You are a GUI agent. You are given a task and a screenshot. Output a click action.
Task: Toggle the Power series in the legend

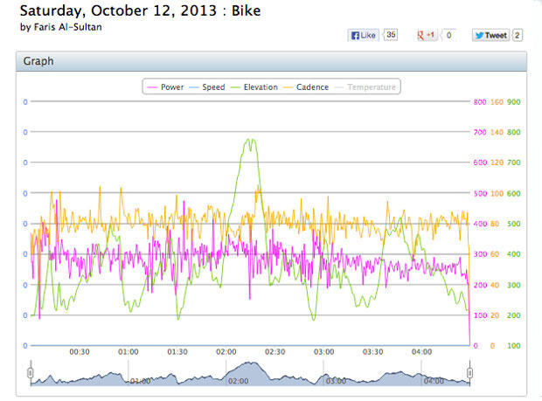click(x=166, y=87)
